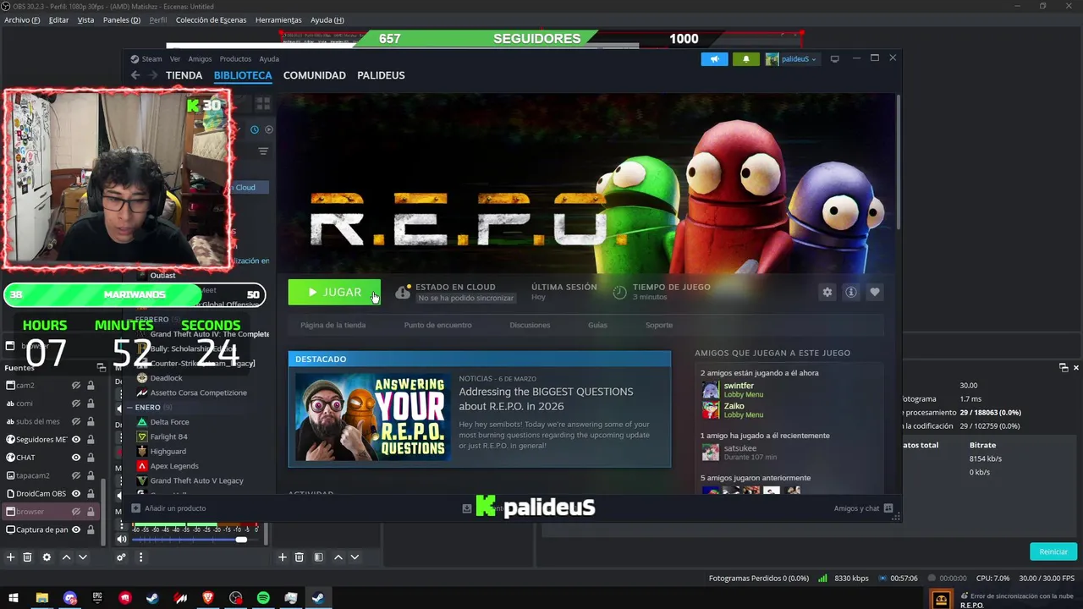This screenshot has height=609, width=1083.
Task: Move OBS source up arrow
Action: (67, 557)
